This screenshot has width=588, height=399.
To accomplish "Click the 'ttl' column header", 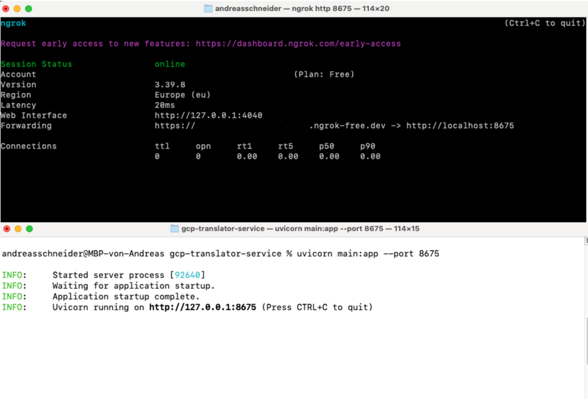I will 162,146.
